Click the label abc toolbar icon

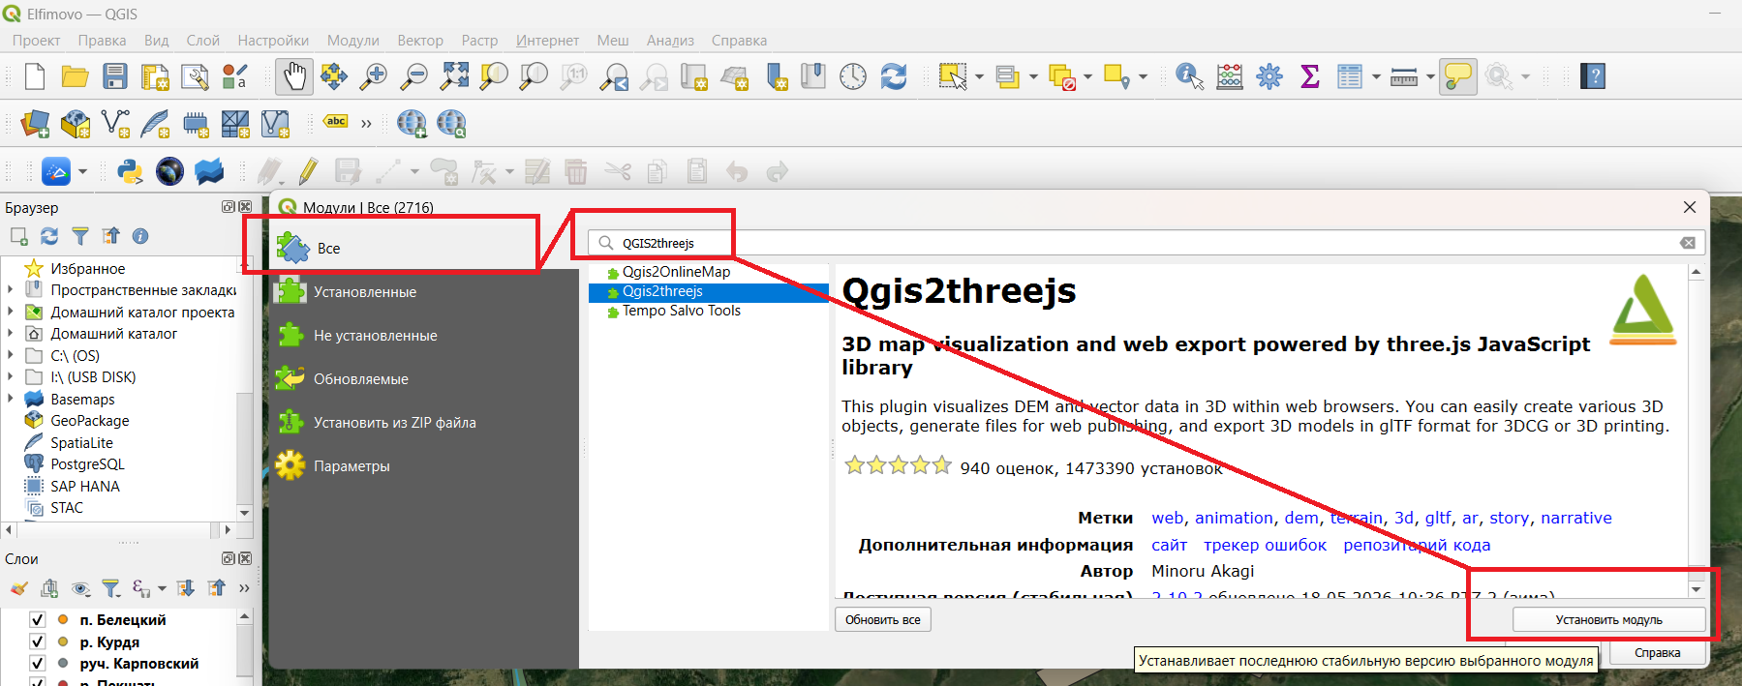[336, 122]
